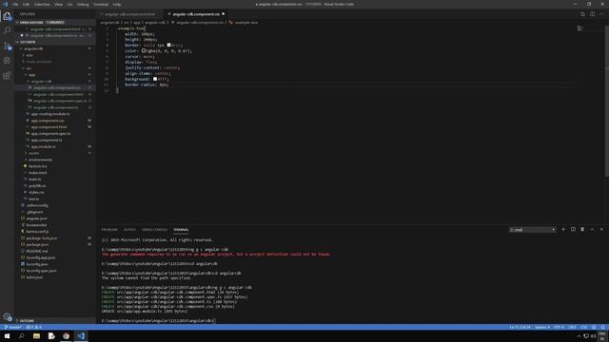Collapse the app folder
Viewport: 609px width, 342px height.
pyautogui.click(x=54, y=75)
